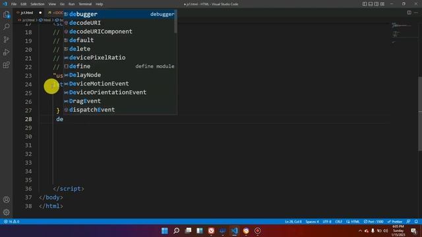Viewport: 422px width, 237px height.
Task: Open Customize Layout icon
Action: [382, 4]
